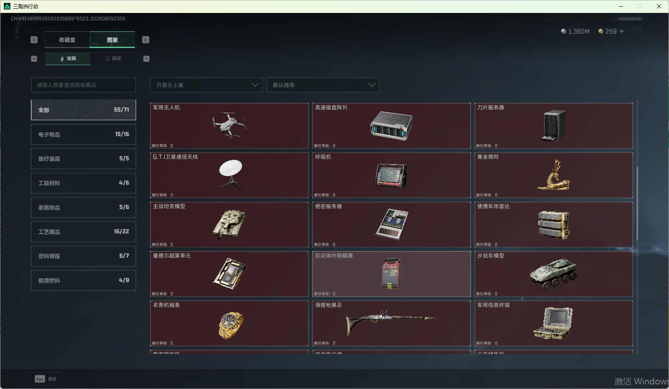
Task: Click the 名贵机械表 gold watch image
Action: 231,325
